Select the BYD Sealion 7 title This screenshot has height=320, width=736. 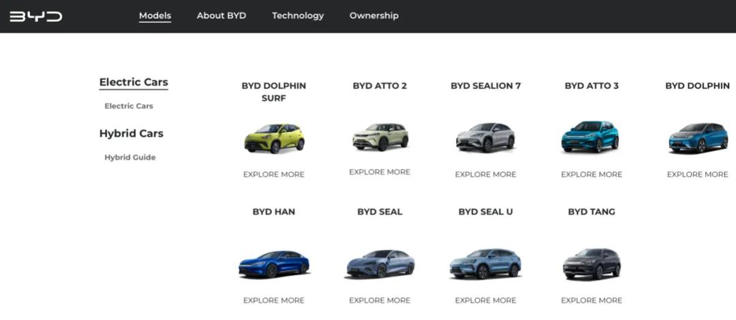pos(485,86)
